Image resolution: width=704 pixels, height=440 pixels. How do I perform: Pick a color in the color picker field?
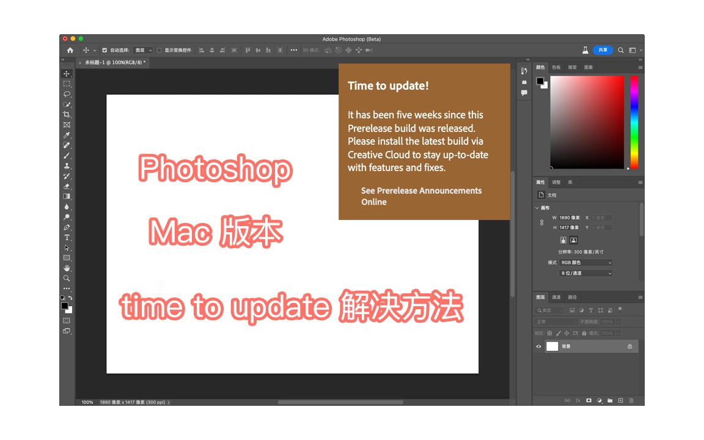click(x=587, y=122)
